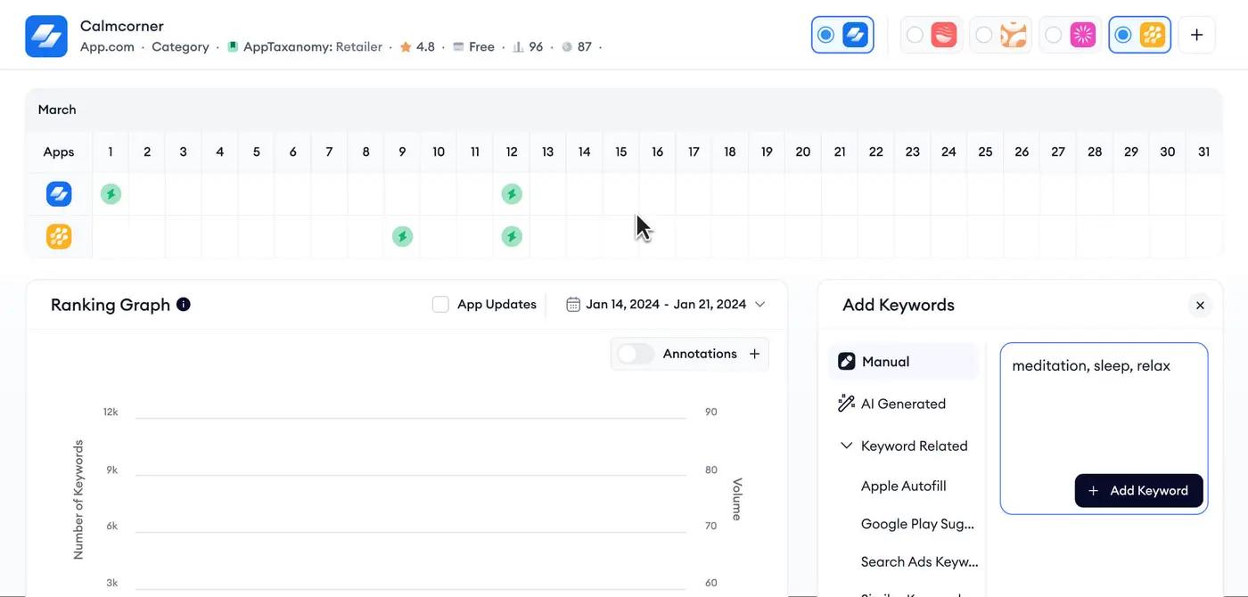Click the lightning event on March 1
Screen dimensions: 1248x597
pos(111,193)
